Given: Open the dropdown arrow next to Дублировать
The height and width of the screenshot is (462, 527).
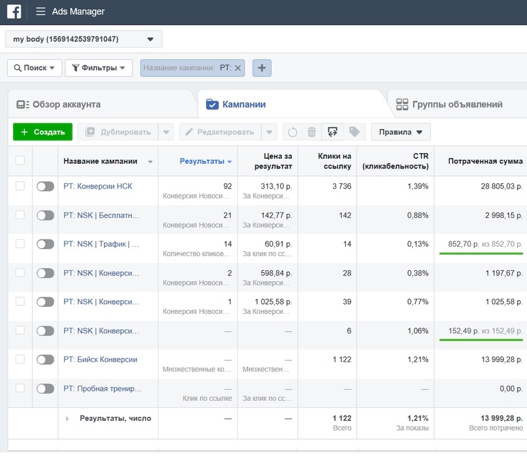Looking at the screenshot, I should coord(166,132).
